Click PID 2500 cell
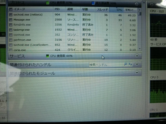 (58, 20)
